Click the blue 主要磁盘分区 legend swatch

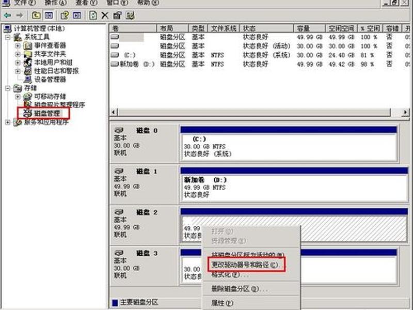click(x=115, y=302)
